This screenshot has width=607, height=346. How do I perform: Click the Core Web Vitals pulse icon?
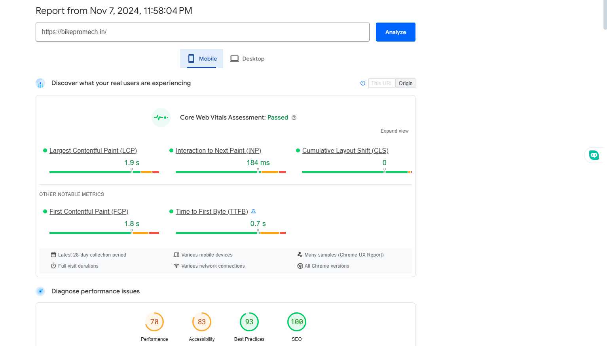point(161,118)
